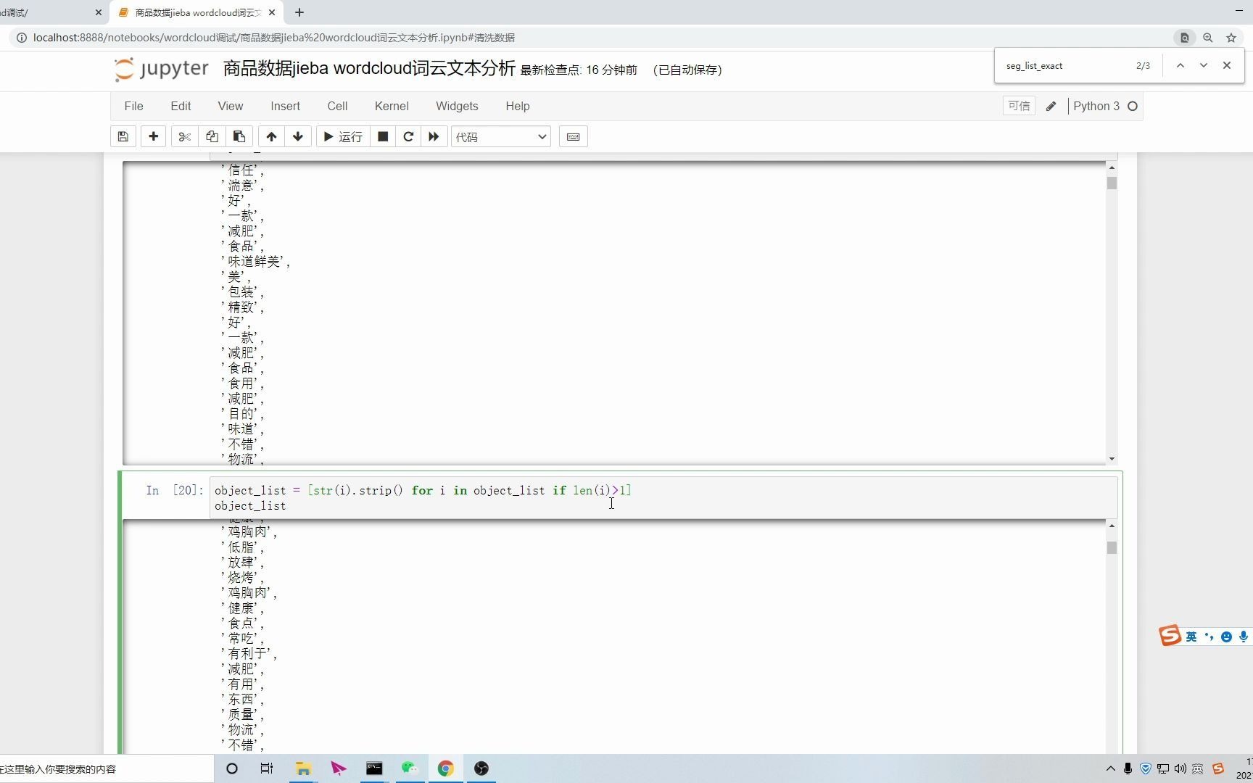Image resolution: width=1253 pixels, height=783 pixels.
Task: Click the zoom magnifier icon in address bar
Action: [1208, 38]
